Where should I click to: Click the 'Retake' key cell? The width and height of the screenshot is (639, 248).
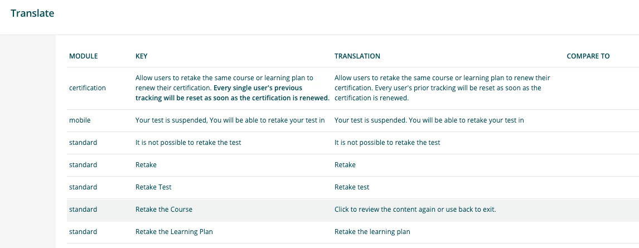click(146, 165)
